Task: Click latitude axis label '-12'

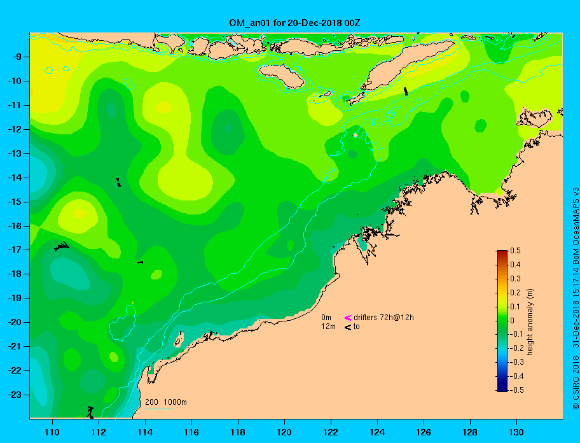Action: (15, 130)
